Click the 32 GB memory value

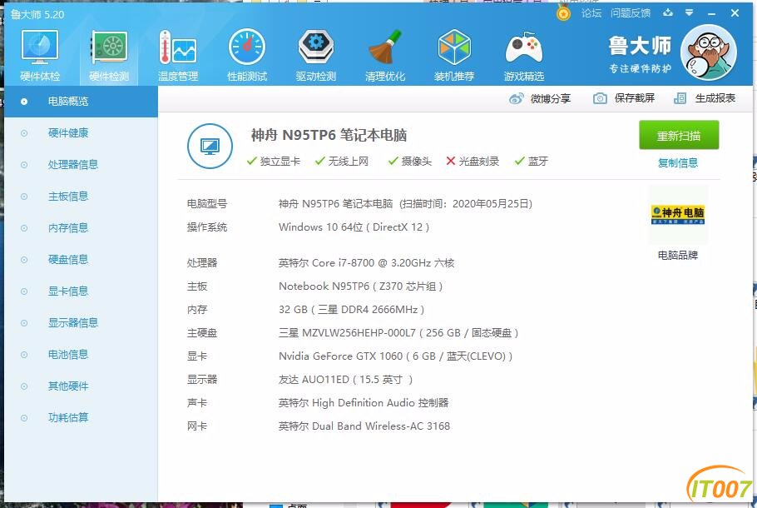(351, 309)
